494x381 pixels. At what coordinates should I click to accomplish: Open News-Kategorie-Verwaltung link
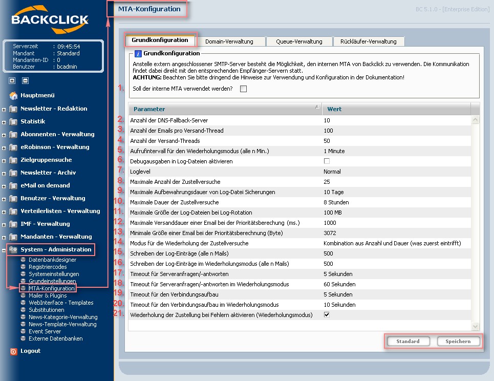click(63, 317)
